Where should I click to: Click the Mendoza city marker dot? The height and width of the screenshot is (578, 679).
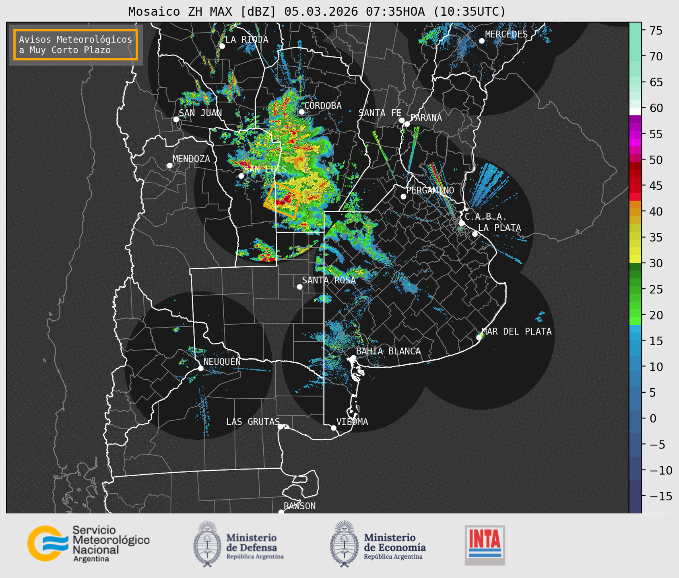169,166
